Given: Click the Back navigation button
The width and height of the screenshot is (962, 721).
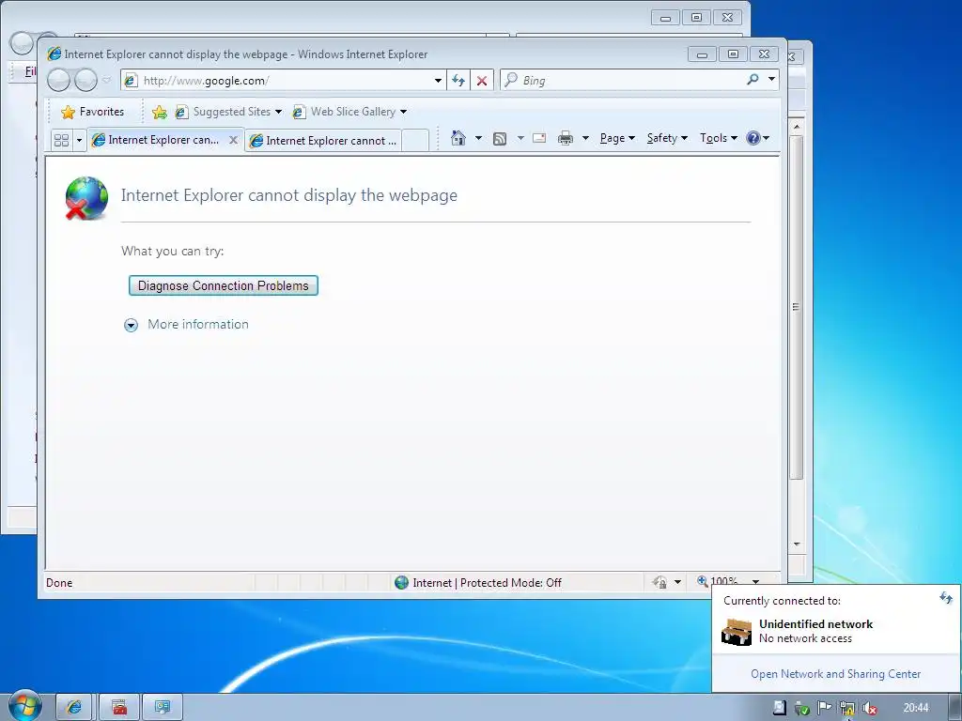Looking at the screenshot, I should click(x=59, y=81).
